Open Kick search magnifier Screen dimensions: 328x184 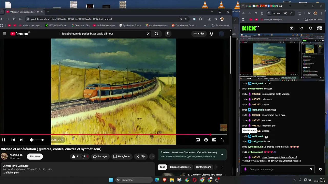[x=311, y=28]
